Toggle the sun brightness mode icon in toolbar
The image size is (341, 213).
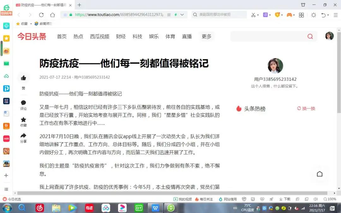click(313, 15)
